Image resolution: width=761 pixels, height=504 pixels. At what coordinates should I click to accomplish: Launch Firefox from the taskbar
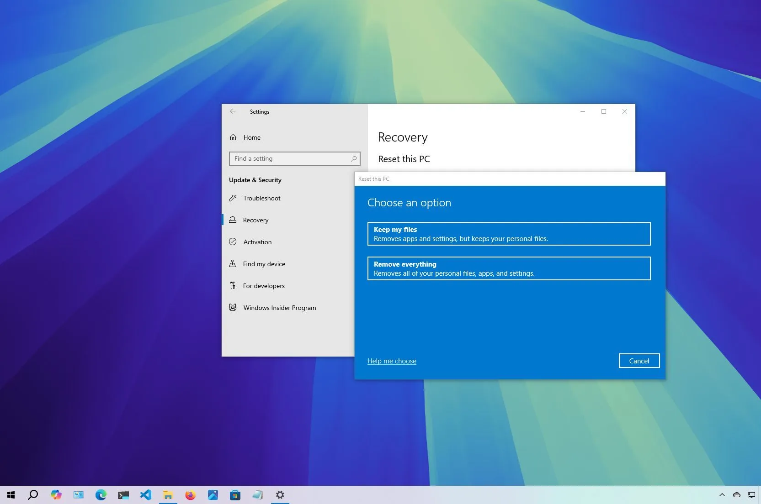pos(190,495)
